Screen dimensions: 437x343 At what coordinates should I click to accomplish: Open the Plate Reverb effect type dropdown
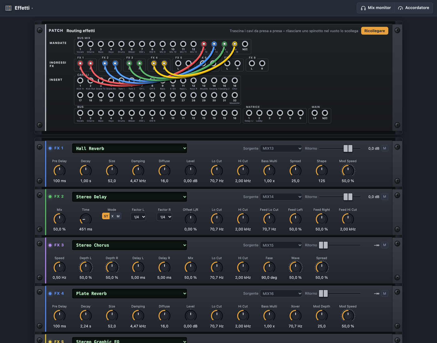[130, 293]
